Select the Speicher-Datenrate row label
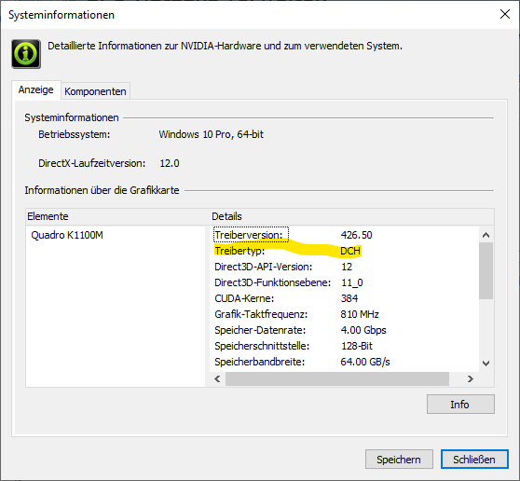The image size is (520, 481). (260, 330)
